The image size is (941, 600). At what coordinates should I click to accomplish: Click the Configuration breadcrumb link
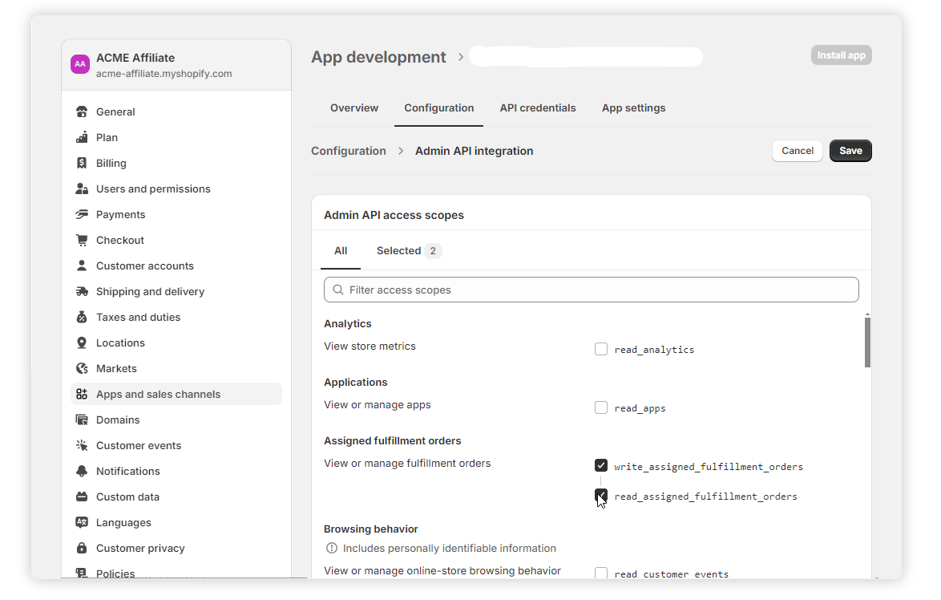click(x=349, y=151)
